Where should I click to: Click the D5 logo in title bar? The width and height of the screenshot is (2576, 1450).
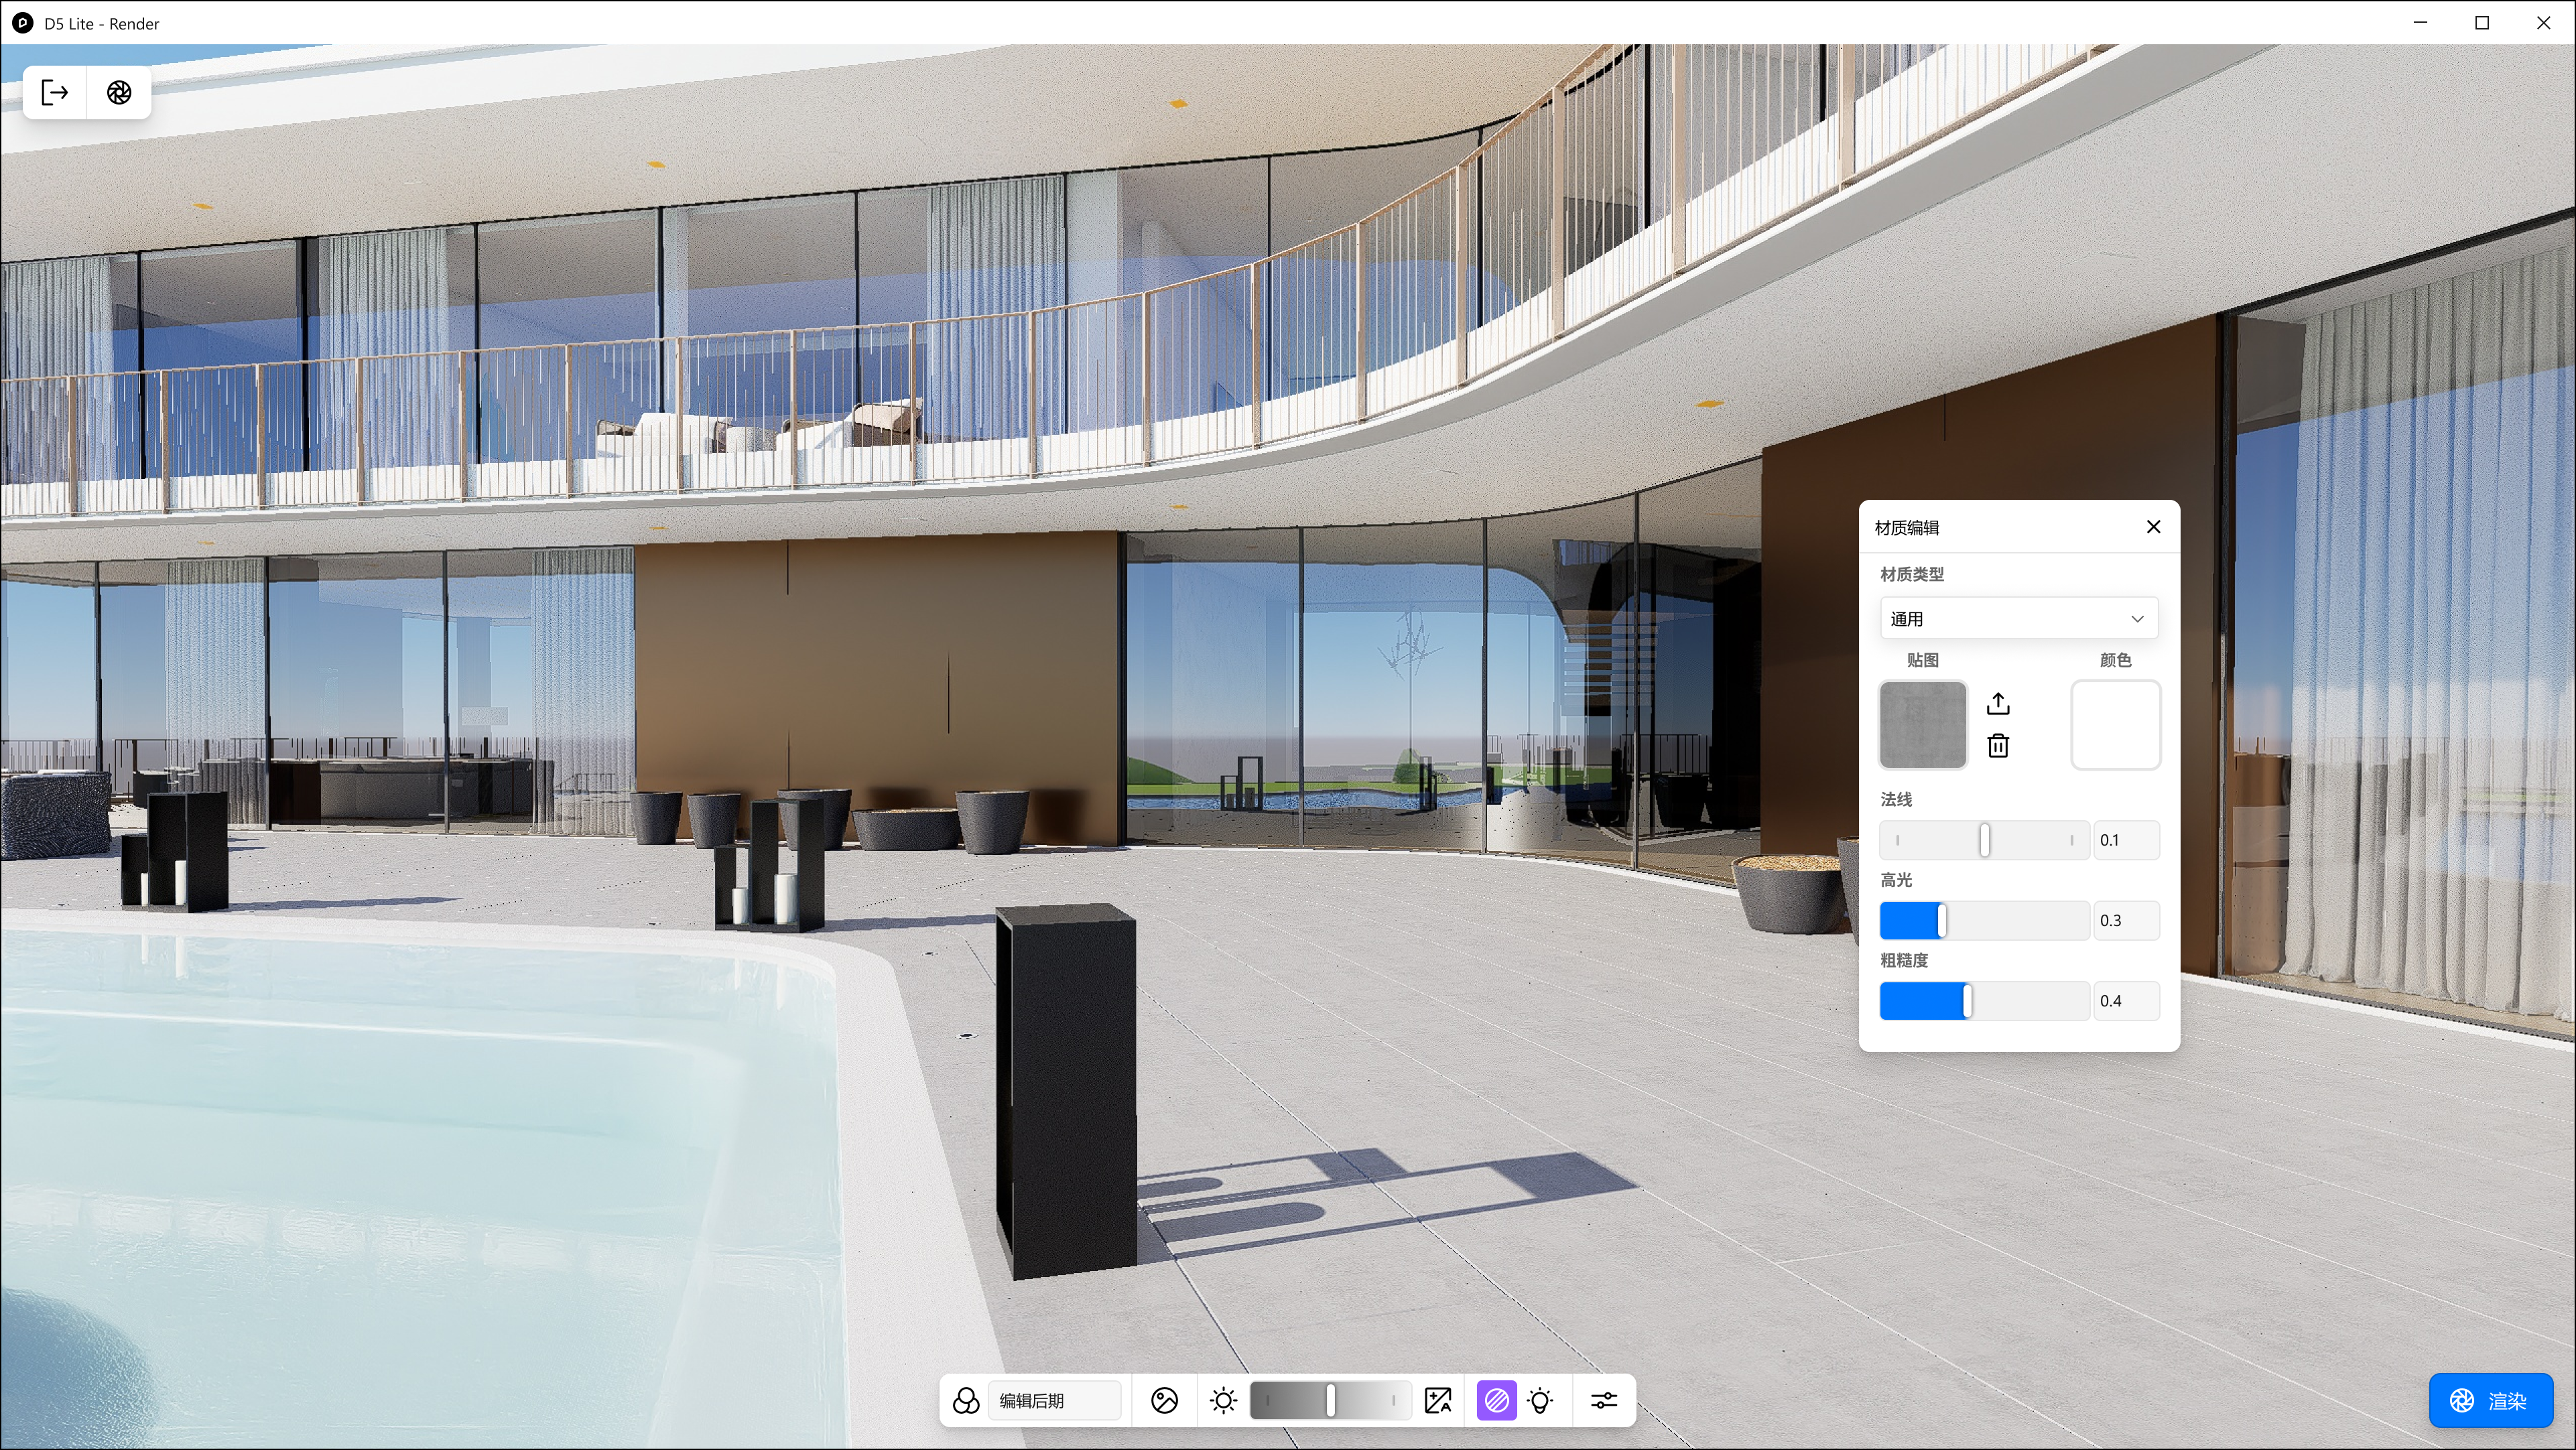point(22,23)
